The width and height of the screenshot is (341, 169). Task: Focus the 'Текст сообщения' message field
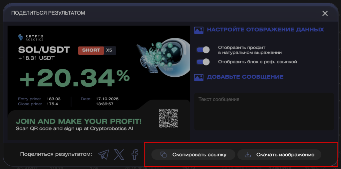264,111
